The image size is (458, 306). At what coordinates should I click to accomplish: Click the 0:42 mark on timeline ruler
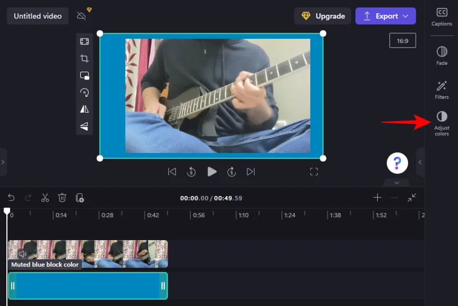click(x=153, y=215)
